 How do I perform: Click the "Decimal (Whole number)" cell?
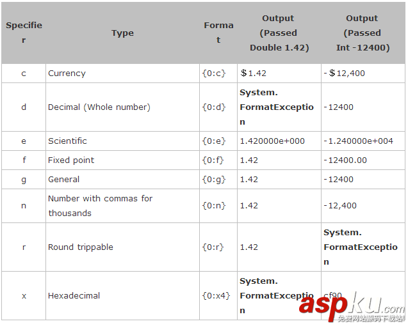pyautogui.click(x=99, y=107)
